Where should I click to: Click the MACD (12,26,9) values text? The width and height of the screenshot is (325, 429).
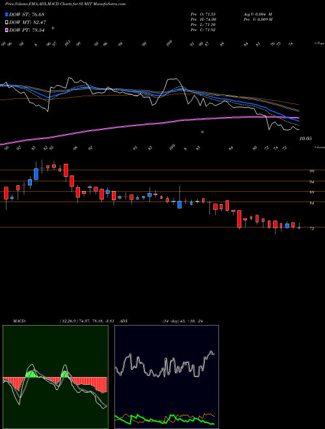(88, 321)
